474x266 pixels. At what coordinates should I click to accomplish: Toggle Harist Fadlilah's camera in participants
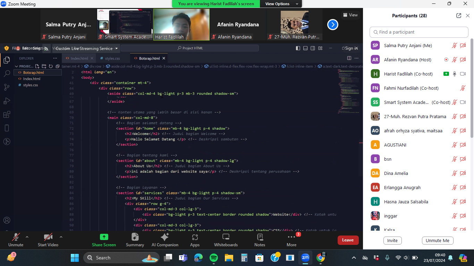(463, 74)
